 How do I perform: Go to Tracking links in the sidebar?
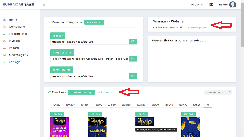point(18,34)
